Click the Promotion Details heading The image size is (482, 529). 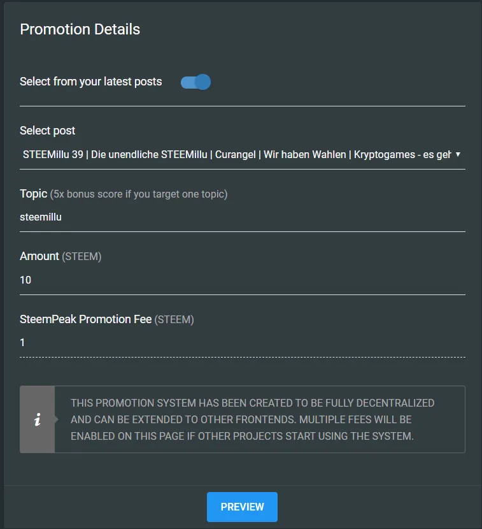click(x=80, y=29)
